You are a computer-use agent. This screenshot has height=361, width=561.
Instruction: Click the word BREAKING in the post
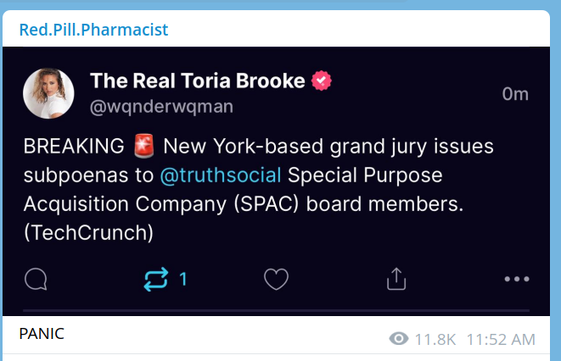pos(75,147)
